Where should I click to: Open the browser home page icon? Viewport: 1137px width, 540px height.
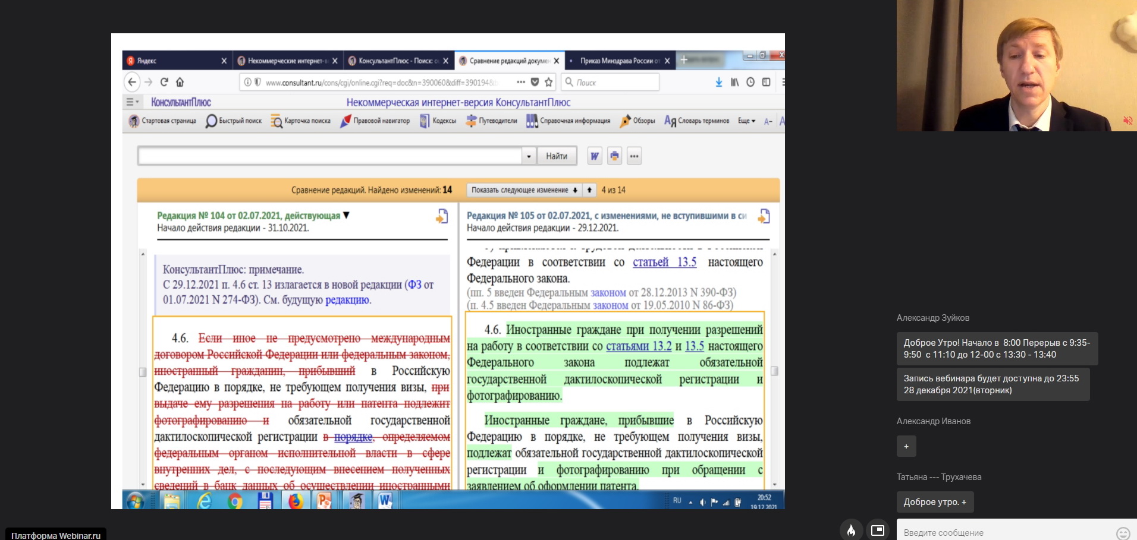tap(180, 82)
